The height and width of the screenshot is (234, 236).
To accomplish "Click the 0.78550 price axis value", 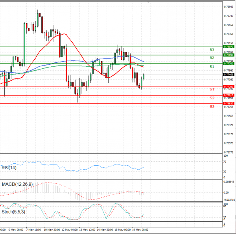I will (x=229, y=25).
